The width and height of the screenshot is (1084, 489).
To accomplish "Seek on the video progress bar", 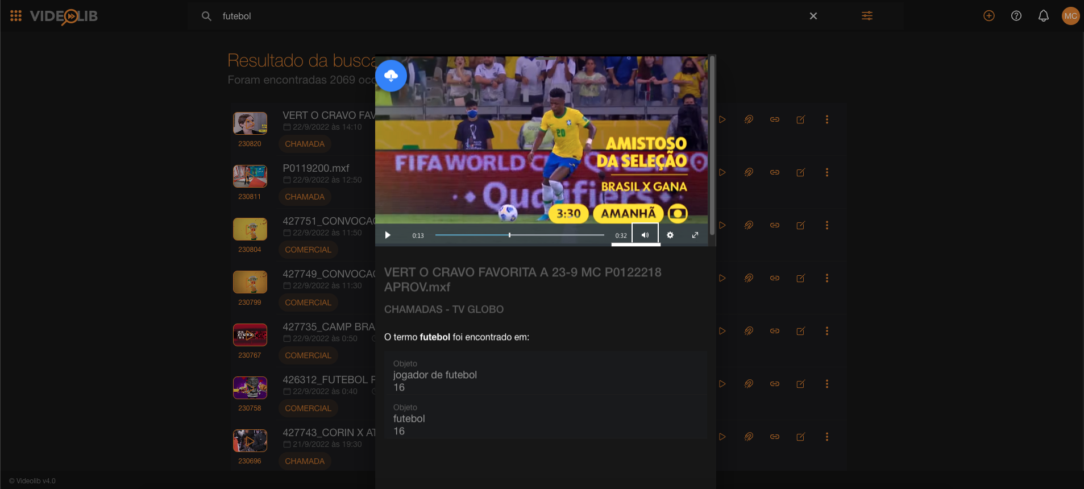I will (x=520, y=235).
